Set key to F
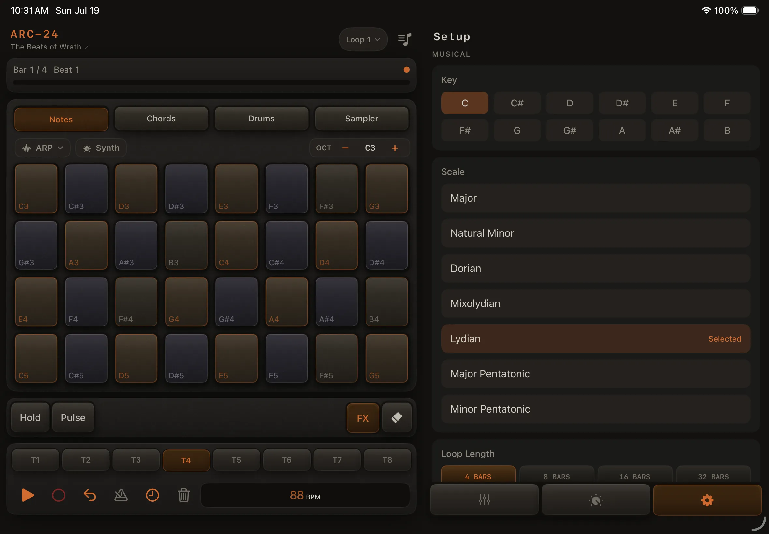 [727, 103]
